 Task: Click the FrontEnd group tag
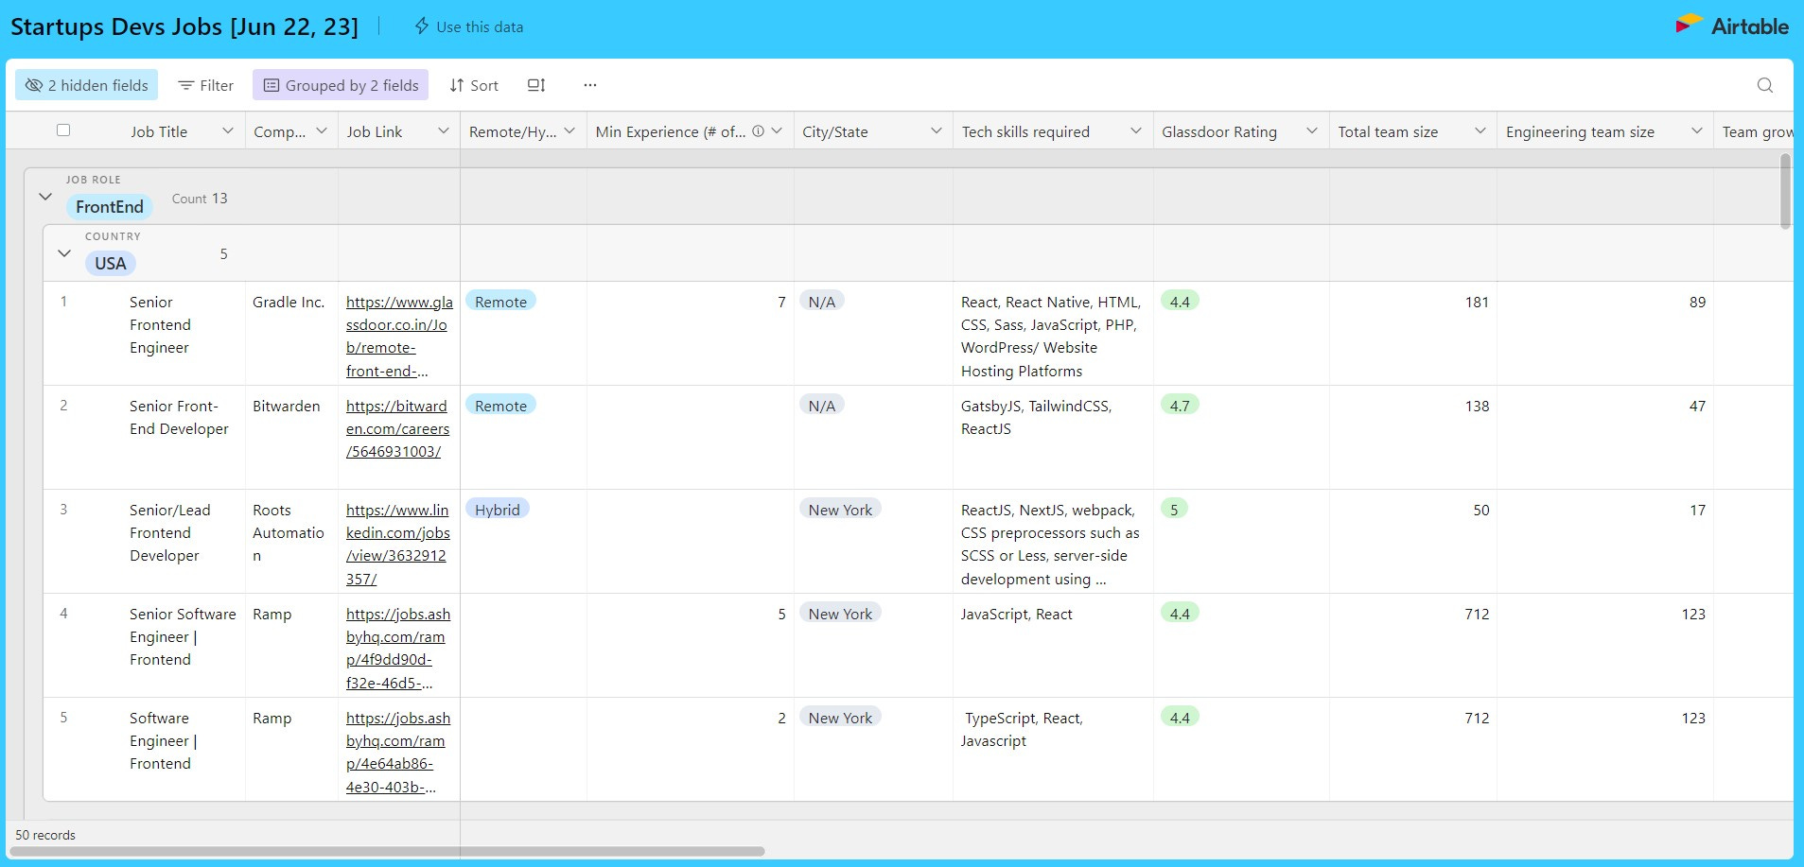pos(110,206)
